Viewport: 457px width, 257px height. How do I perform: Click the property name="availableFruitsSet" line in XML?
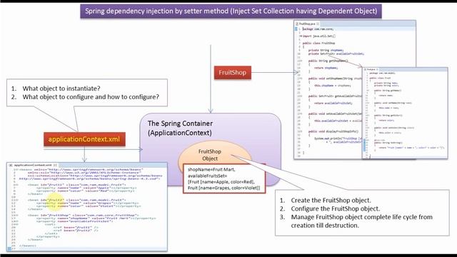(x=74, y=221)
